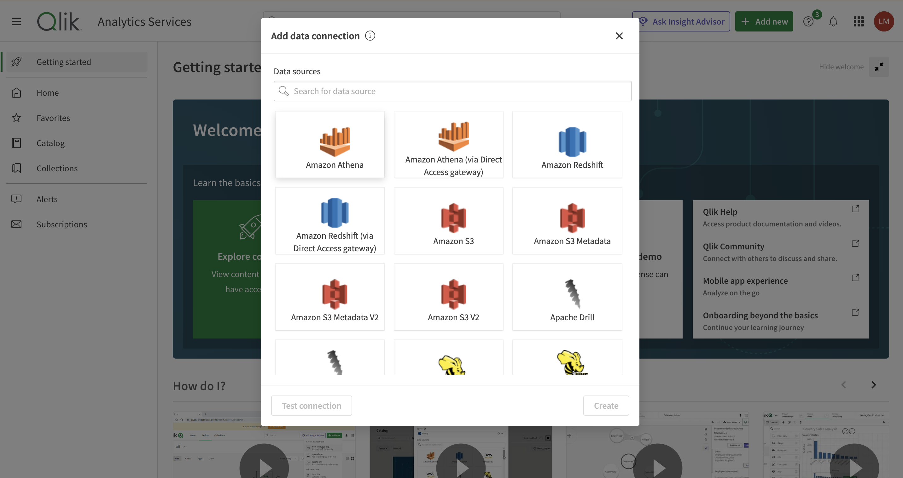Go to Getting started in sidebar
The image size is (903, 478).
point(77,62)
